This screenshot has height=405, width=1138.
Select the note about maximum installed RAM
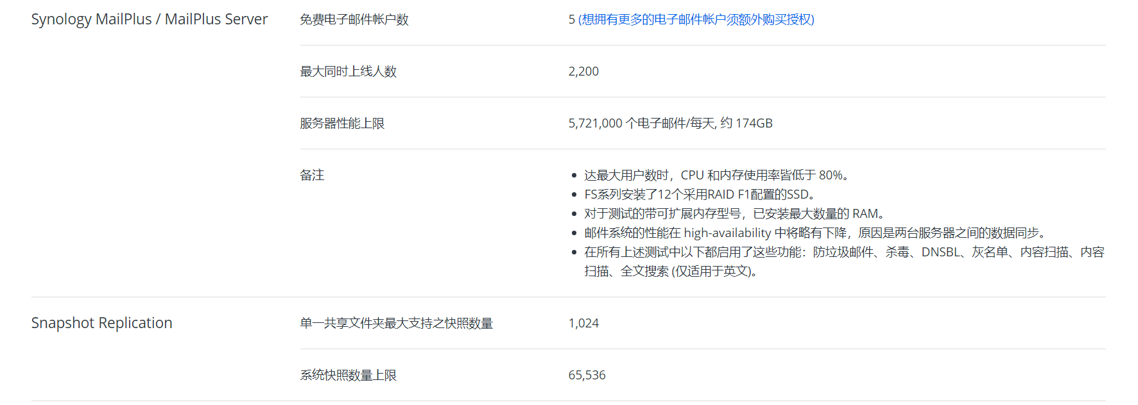click(734, 214)
